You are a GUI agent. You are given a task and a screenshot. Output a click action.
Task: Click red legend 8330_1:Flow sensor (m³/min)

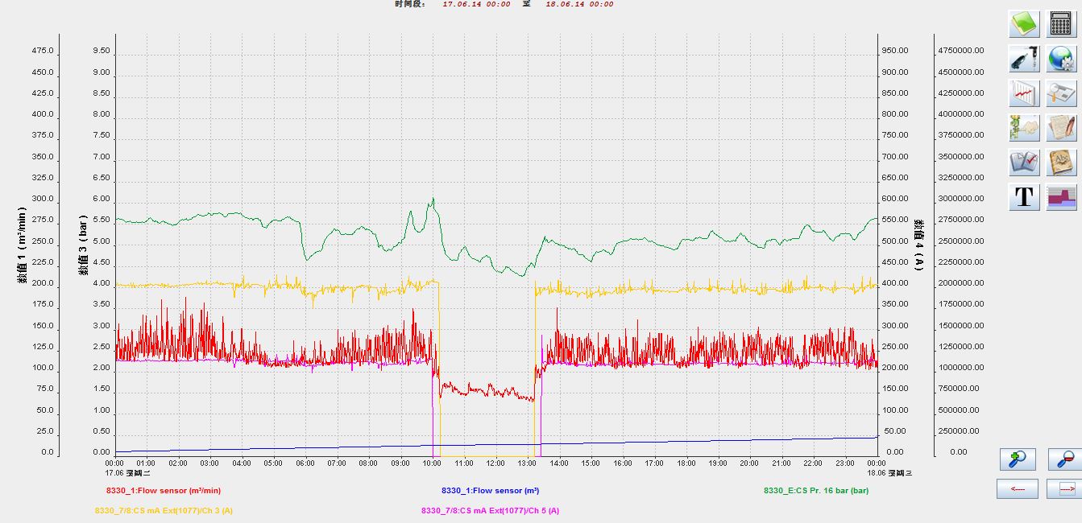163,490
